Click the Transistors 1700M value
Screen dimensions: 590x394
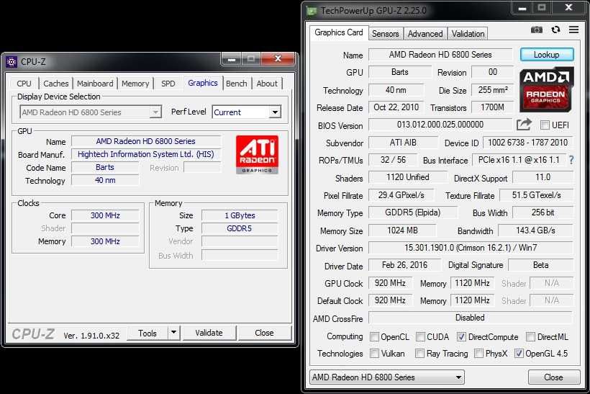pyautogui.click(x=492, y=107)
